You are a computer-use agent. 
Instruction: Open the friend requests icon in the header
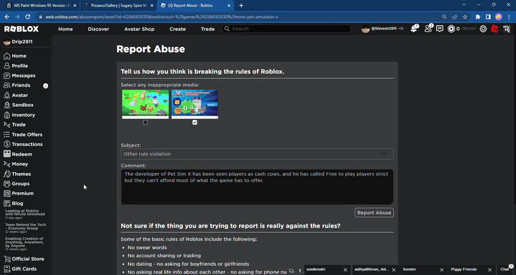coord(428,29)
